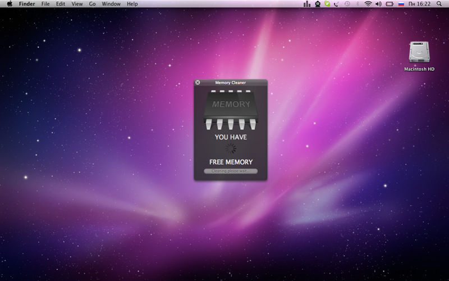The width and height of the screenshot is (449, 281).
Task: Open the Apple menu
Action: [10, 4]
